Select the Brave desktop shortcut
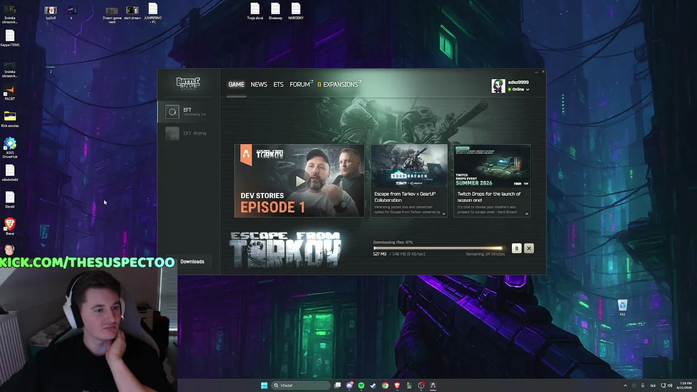Screen dimensions: 697x392 10,226
